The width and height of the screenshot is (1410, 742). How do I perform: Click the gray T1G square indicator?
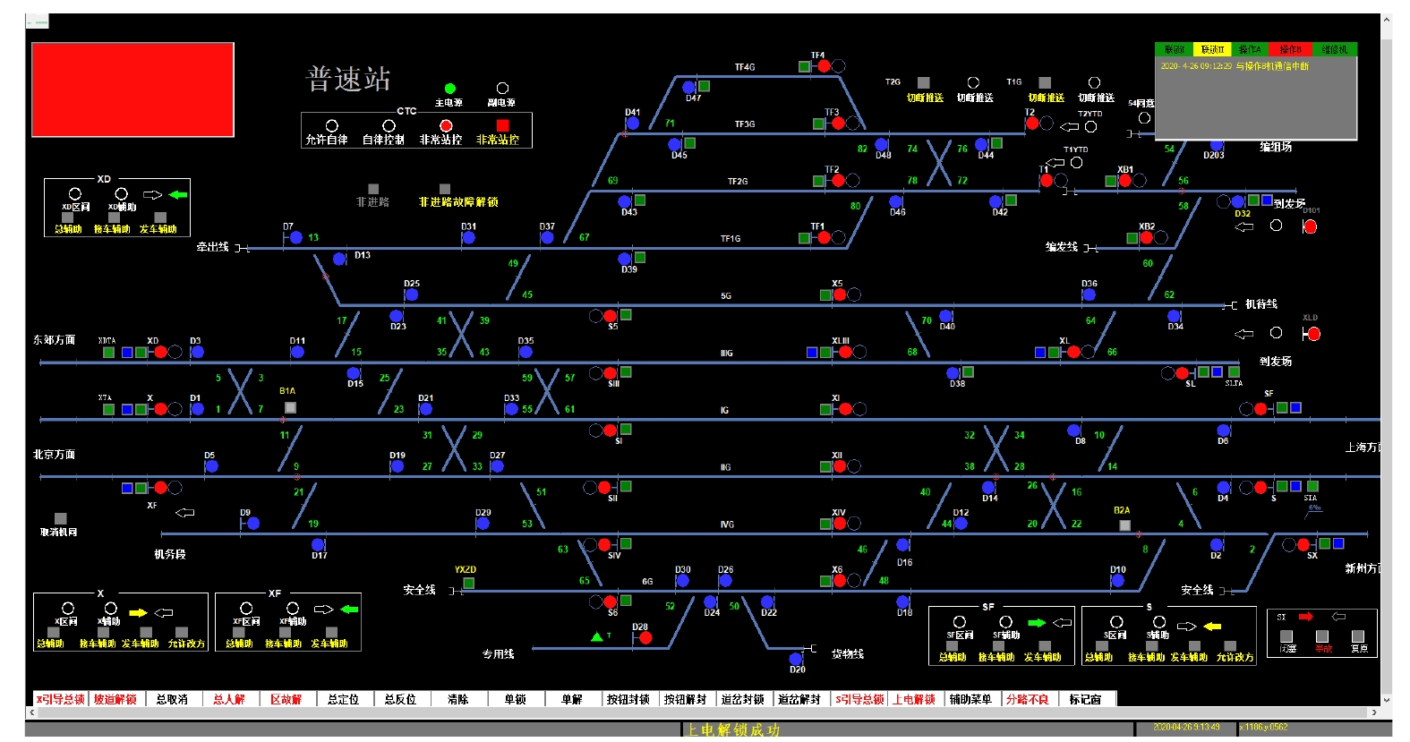pos(1045,82)
